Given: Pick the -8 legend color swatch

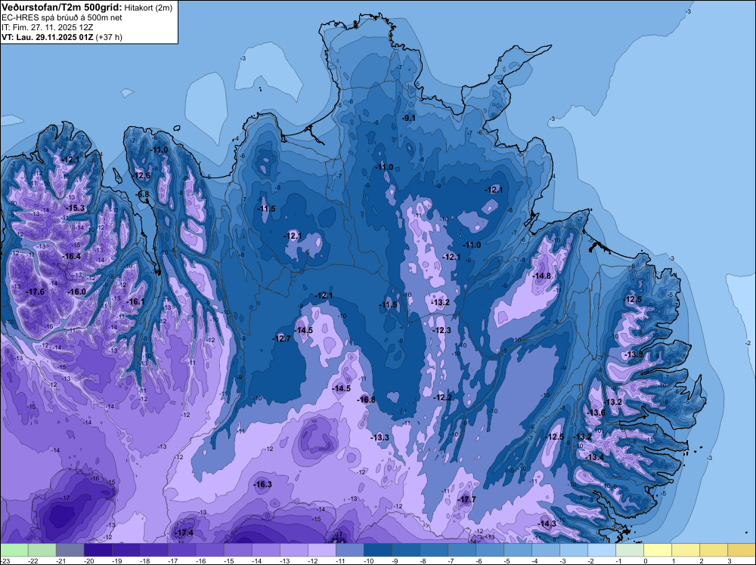Looking at the screenshot, I should [434, 550].
